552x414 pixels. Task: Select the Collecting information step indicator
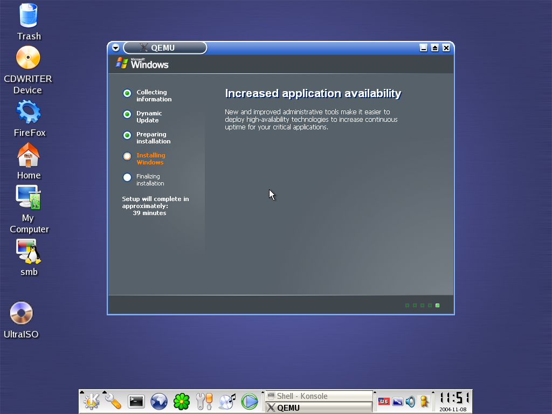pos(127,93)
